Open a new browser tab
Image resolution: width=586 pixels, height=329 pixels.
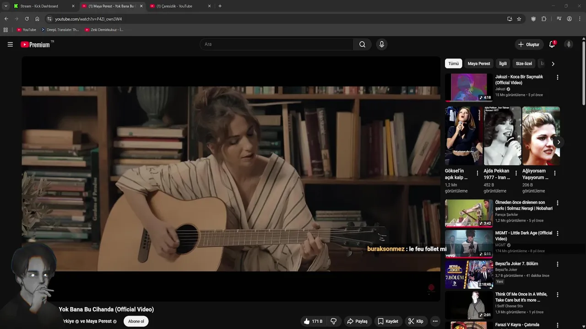click(220, 6)
